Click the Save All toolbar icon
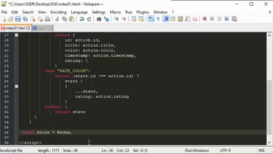This screenshot has height=154, width=273. (x=26, y=19)
